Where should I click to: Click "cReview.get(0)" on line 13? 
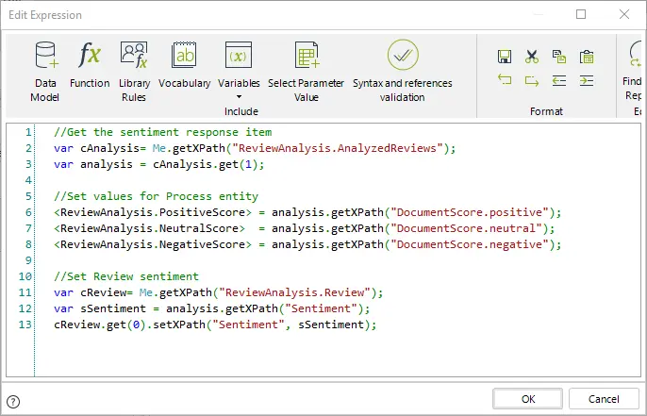tap(100, 324)
